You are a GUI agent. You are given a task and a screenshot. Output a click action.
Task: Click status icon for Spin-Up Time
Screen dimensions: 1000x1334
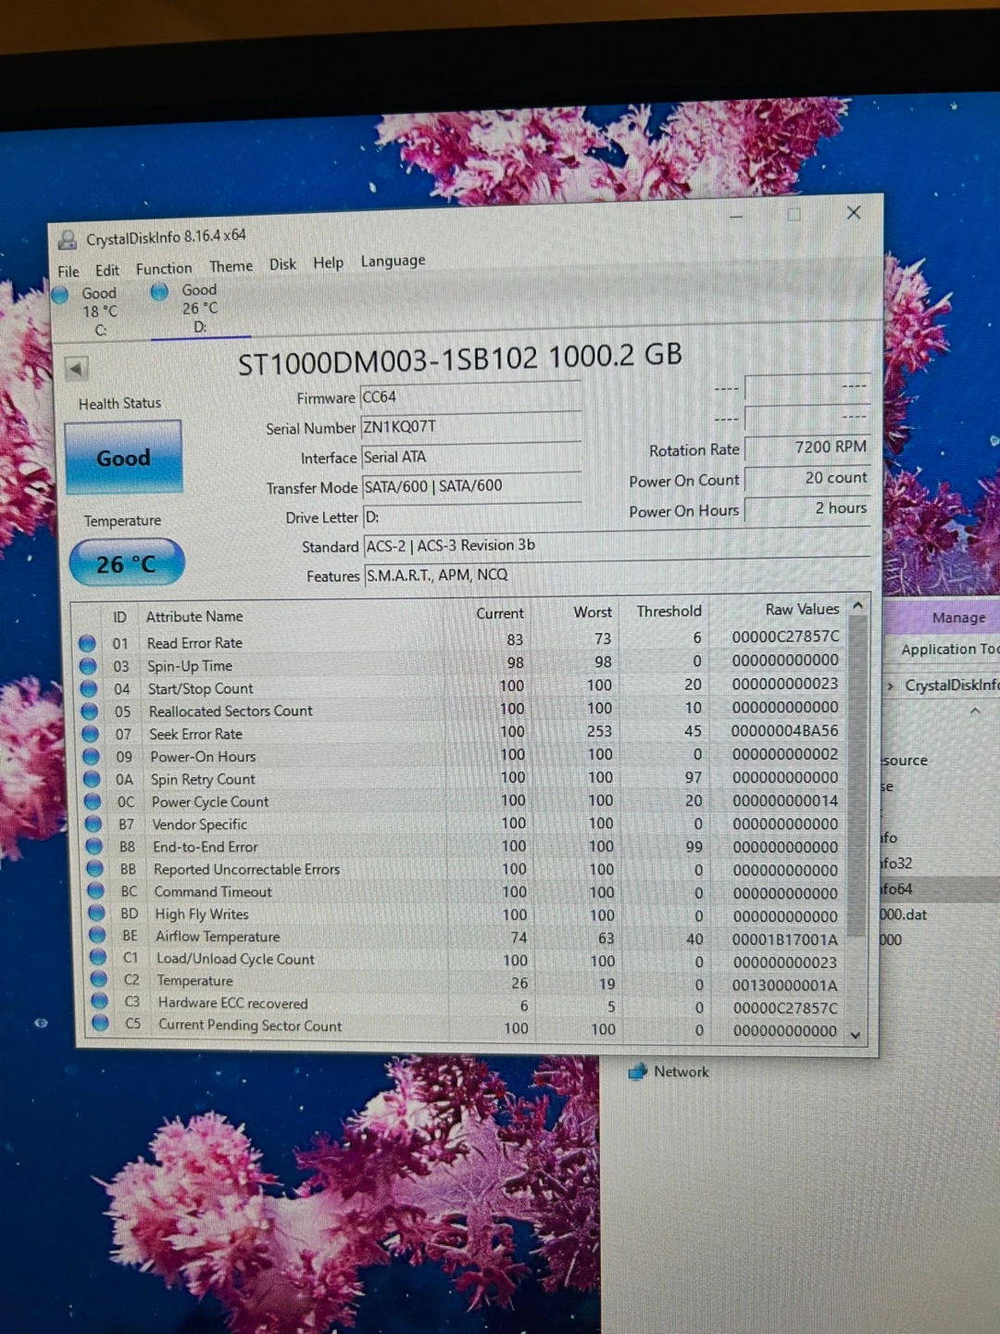point(88,666)
